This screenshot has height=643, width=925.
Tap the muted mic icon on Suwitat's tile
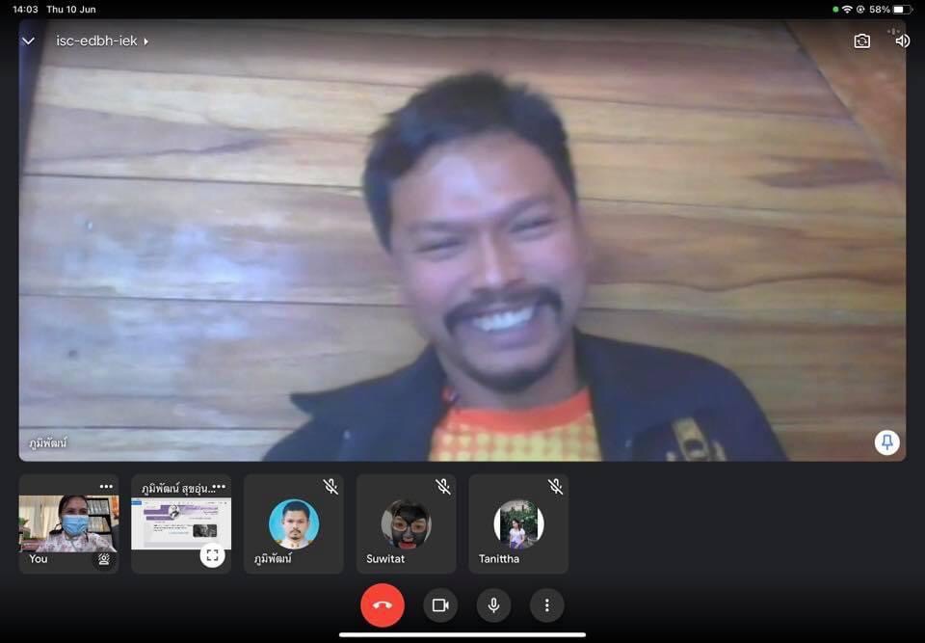tap(442, 487)
